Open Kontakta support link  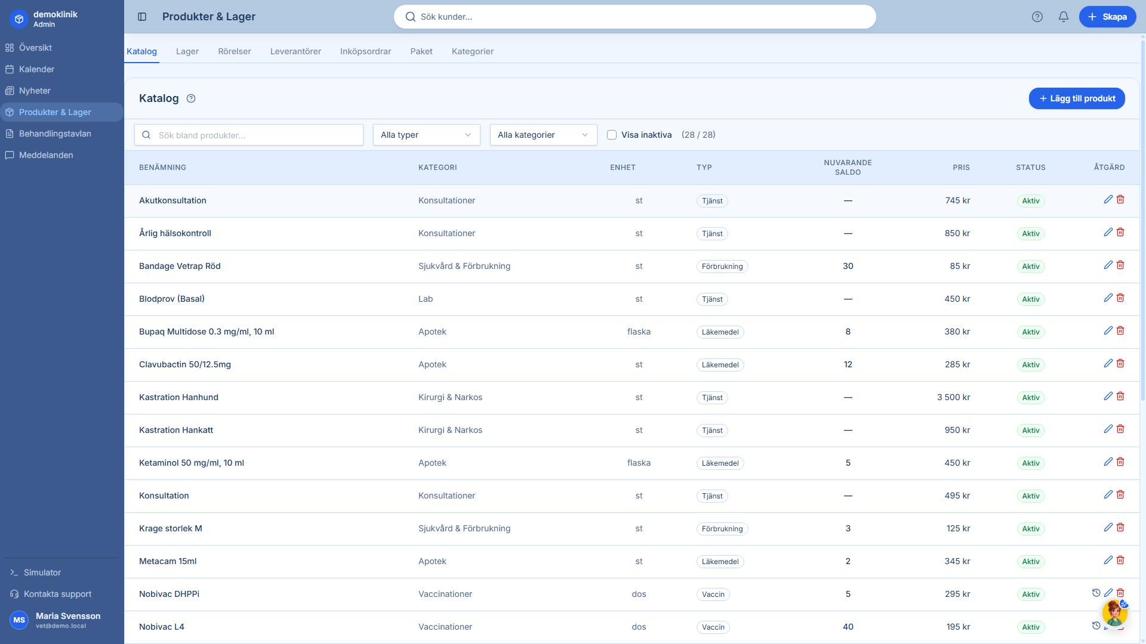pos(57,594)
